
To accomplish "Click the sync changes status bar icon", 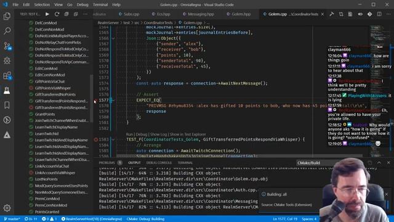I will point(31,219).
